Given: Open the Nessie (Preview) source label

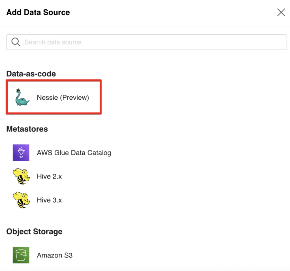Looking at the screenshot, I should coord(63,98).
